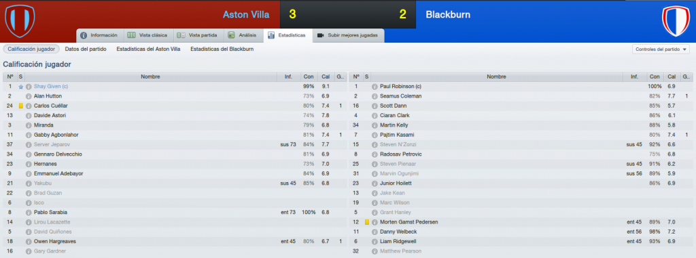Click the Aston Villa club crest
Viewport: 696px width, 258px height.
coord(20,21)
